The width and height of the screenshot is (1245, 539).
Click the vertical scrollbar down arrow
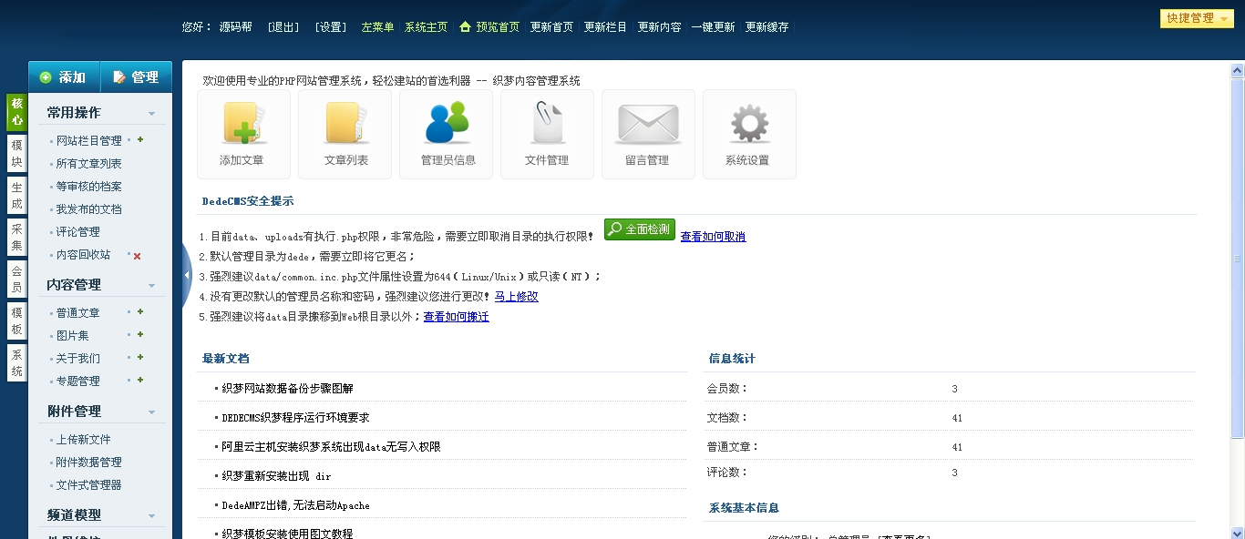[x=1237, y=532]
